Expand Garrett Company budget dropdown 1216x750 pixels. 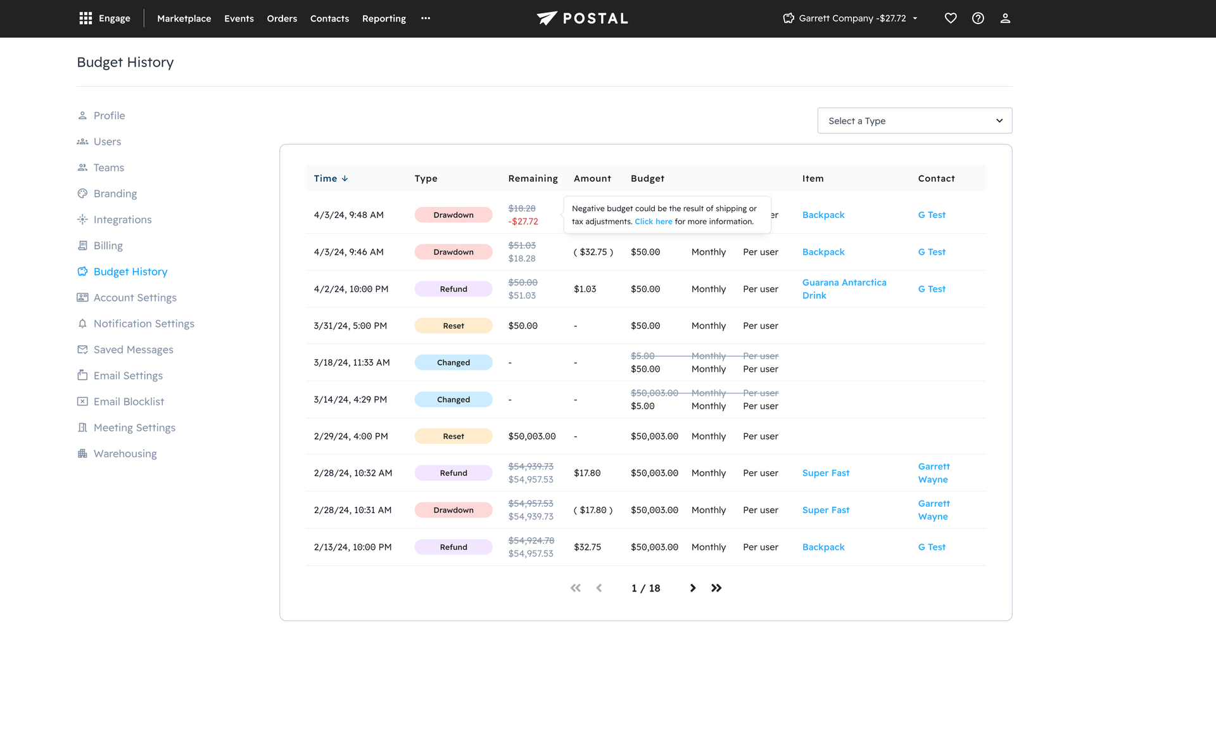pyautogui.click(x=852, y=18)
